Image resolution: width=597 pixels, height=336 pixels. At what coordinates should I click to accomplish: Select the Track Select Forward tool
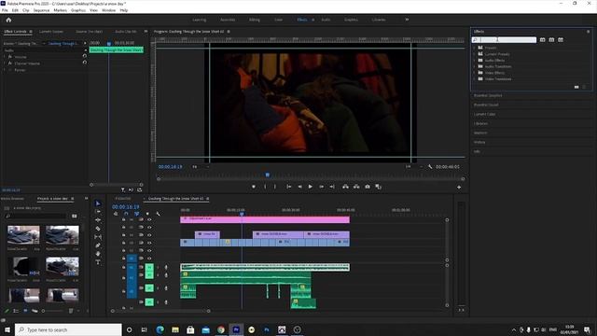pyautogui.click(x=98, y=212)
